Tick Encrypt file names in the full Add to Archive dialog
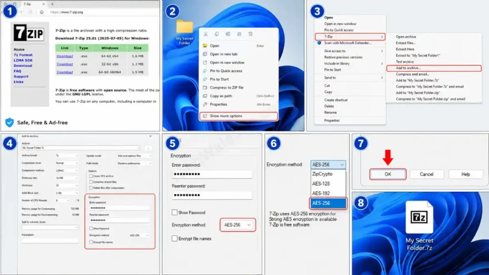This screenshot has height=275, width=489. click(x=91, y=242)
